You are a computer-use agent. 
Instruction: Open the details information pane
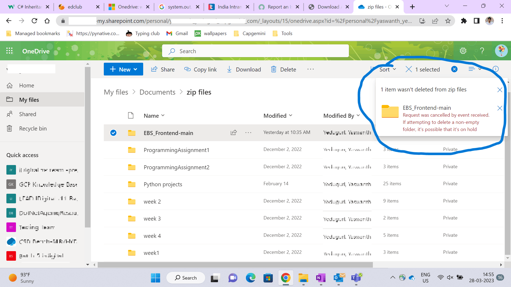point(496,69)
